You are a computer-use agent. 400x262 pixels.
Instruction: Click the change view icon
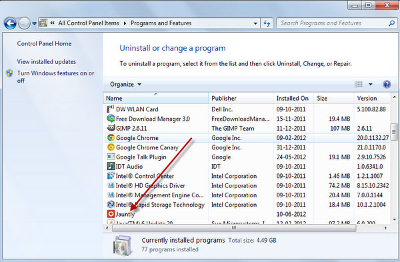[359, 84]
